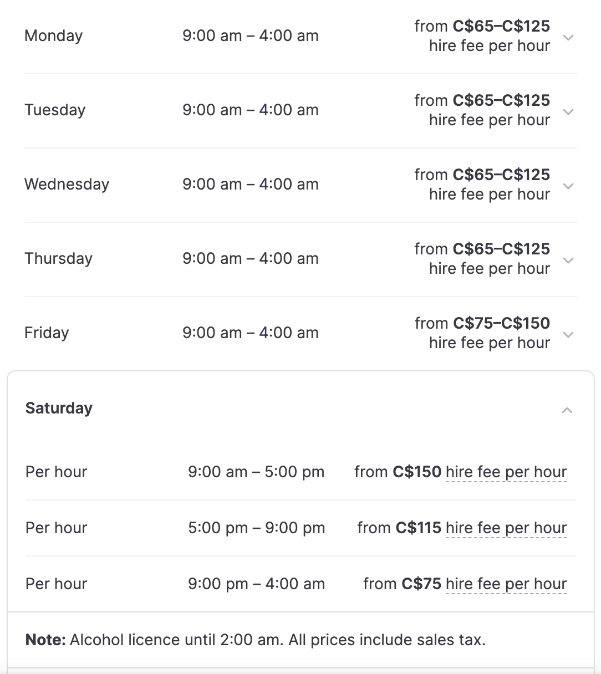Screen dimensions: 601x674
Task: Click the alcohol licence note text
Action: (x=256, y=640)
